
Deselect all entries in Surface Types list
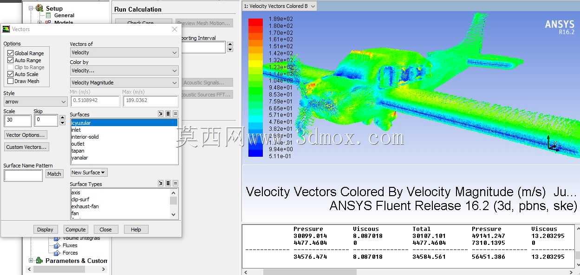point(176,183)
